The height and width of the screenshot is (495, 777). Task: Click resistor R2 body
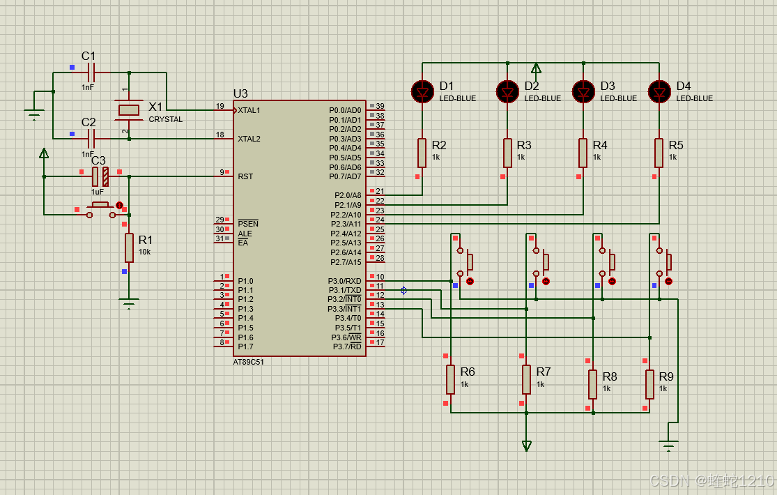coord(422,153)
